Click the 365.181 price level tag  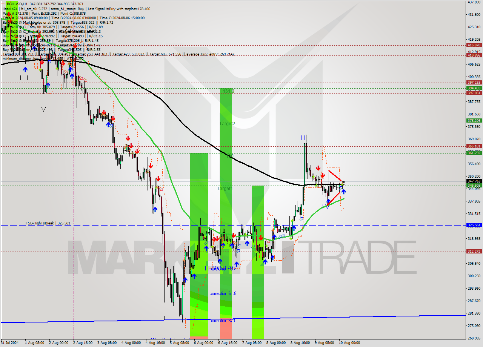(x=474, y=146)
